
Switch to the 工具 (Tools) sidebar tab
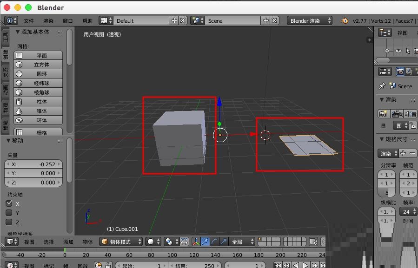click(x=6, y=37)
